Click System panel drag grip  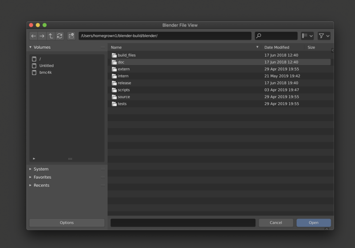tap(103, 169)
